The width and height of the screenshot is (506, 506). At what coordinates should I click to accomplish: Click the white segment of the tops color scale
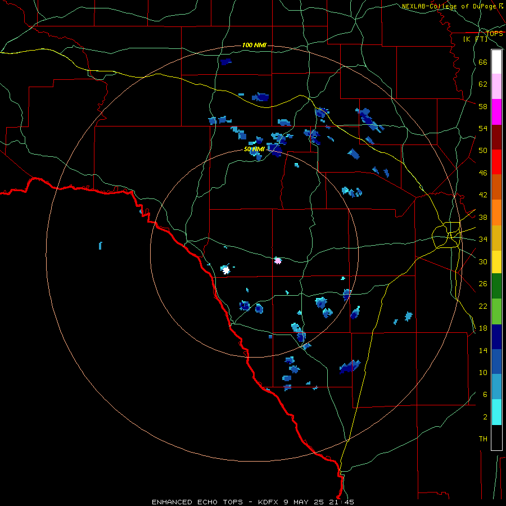(x=496, y=62)
